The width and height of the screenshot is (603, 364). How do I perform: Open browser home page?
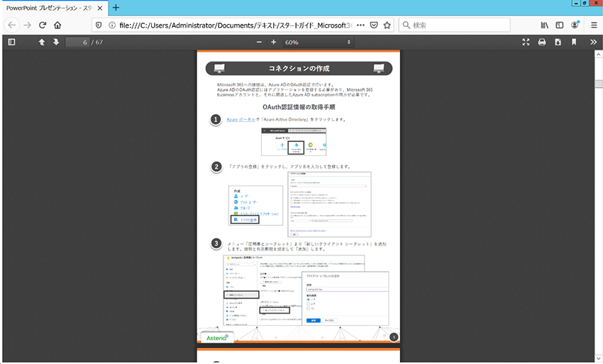coord(57,25)
